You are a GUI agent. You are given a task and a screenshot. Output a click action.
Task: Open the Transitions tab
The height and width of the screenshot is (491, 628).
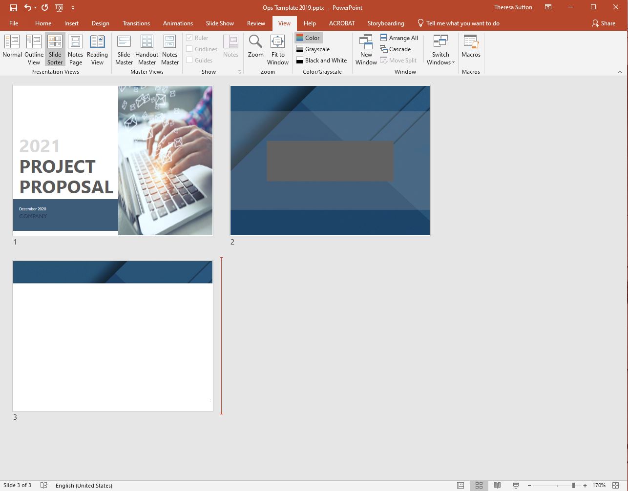[136, 23]
